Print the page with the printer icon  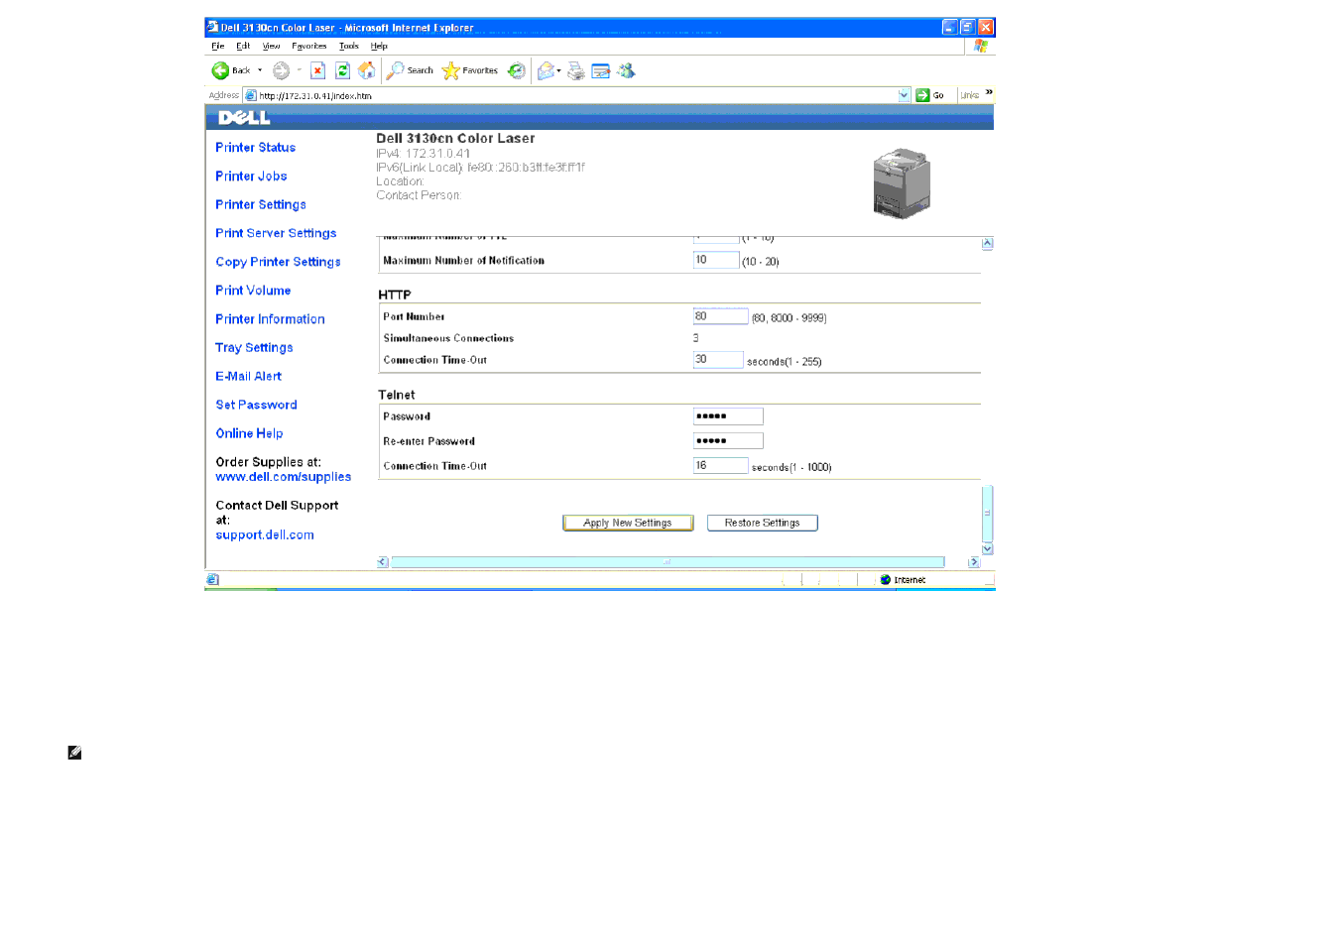coord(576,70)
